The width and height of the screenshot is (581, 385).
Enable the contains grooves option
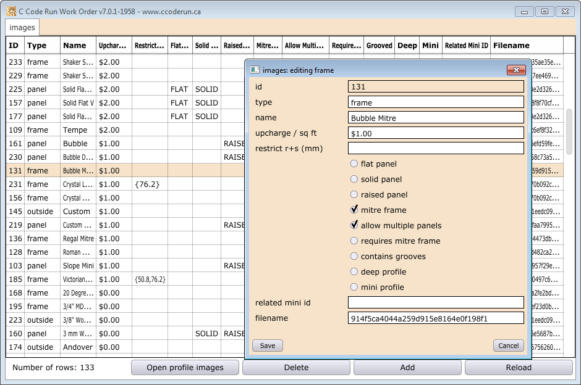point(354,257)
